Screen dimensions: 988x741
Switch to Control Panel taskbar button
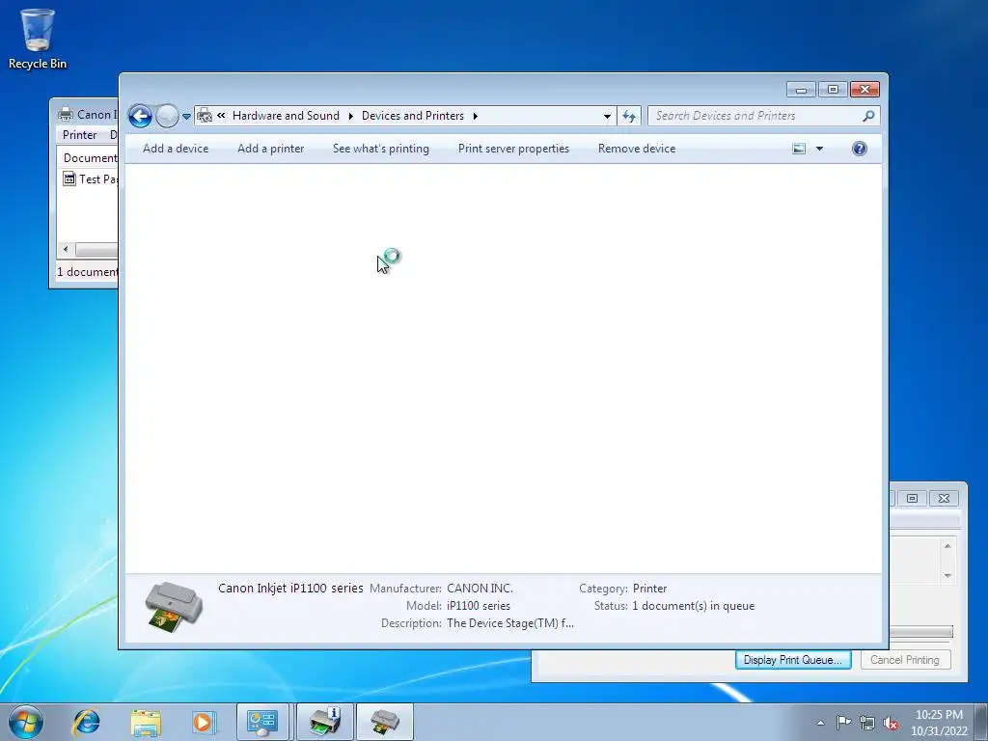(x=262, y=722)
